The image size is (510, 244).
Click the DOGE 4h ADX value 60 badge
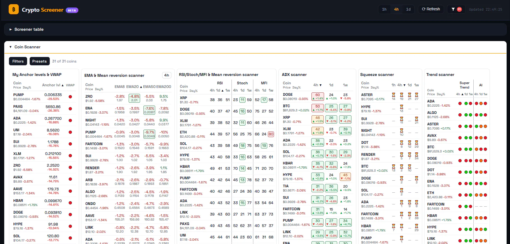(x=318, y=97)
